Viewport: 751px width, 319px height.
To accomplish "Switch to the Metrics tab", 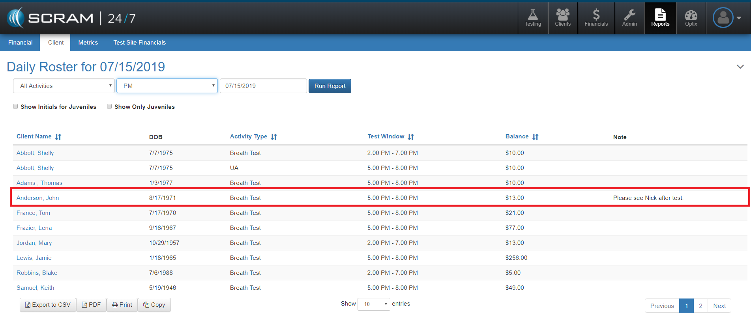I will coord(88,43).
